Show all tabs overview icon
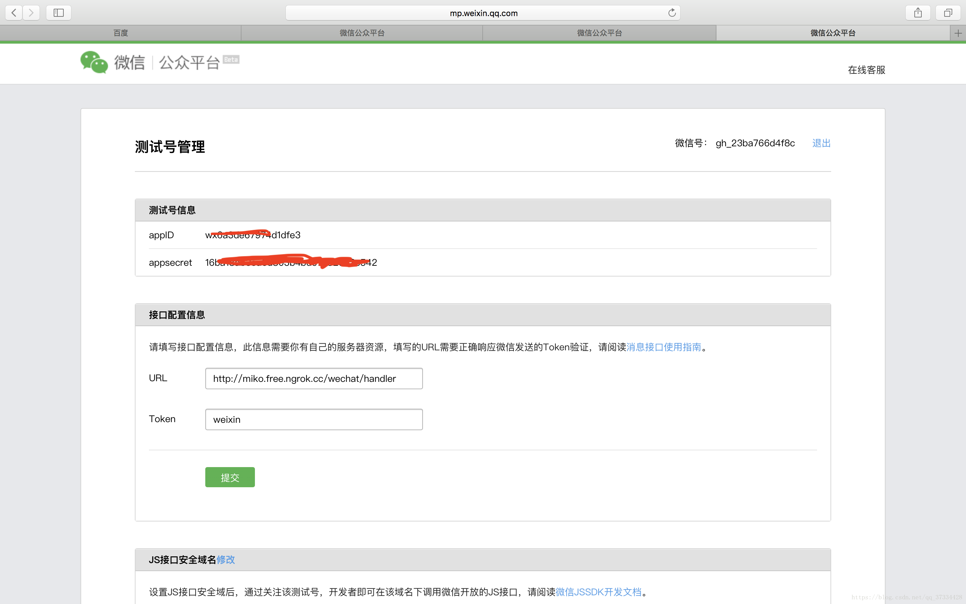 pos(948,13)
